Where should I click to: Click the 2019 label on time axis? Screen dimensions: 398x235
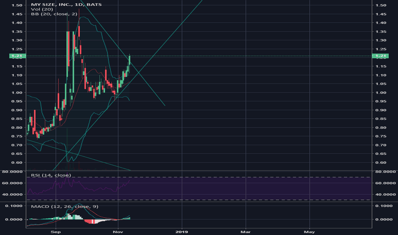pos(182,232)
